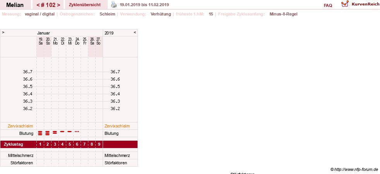Click Zyklustag number 6
The height and width of the screenshot is (174, 380).
point(77,145)
